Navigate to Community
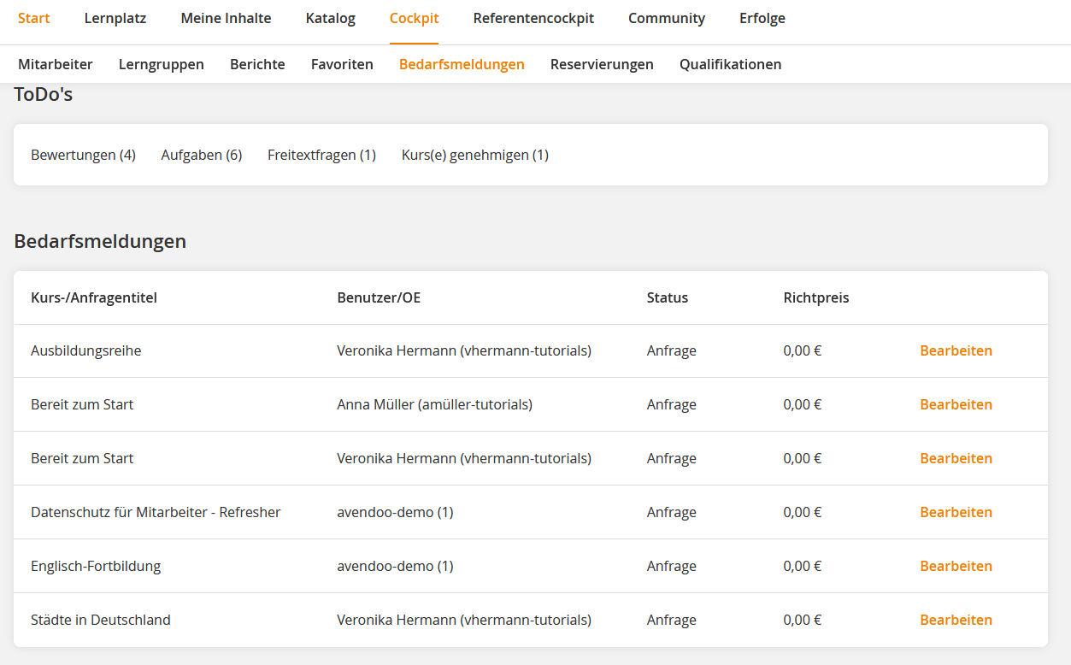 (x=667, y=18)
